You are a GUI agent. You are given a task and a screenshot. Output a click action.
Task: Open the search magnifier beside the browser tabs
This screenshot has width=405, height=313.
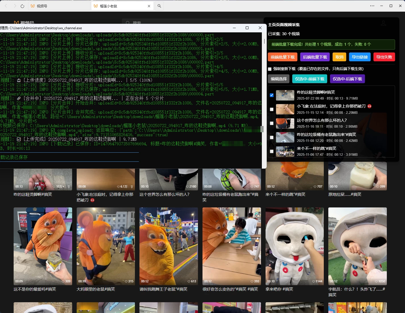(x=159, y=6)
